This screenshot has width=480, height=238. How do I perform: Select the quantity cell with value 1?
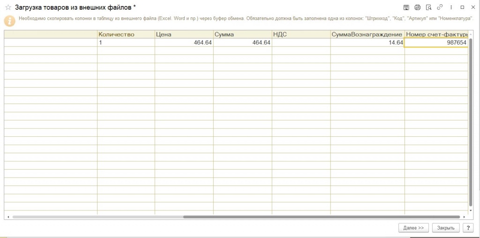pyautogui.click(x=126, y=43)
